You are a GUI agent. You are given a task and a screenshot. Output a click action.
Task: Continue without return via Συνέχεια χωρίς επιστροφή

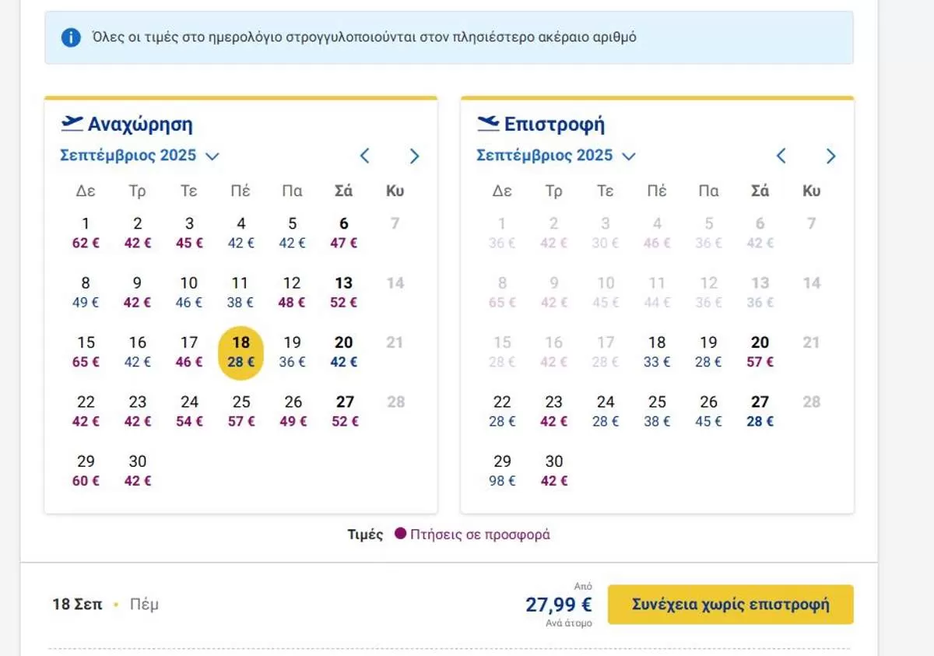[x=730, y=605]
